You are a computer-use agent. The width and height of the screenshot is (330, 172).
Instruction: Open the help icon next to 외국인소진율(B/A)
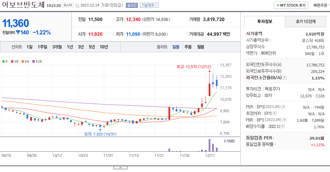tap(284, 78)
